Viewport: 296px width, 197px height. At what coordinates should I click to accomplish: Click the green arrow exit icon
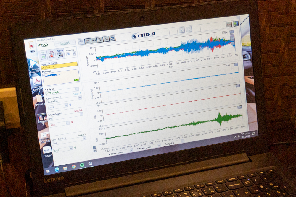[x=236, y=24]
